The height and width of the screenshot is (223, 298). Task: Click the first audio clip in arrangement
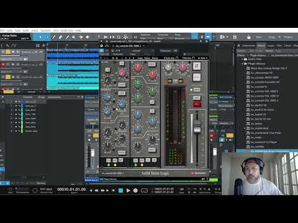73,55
